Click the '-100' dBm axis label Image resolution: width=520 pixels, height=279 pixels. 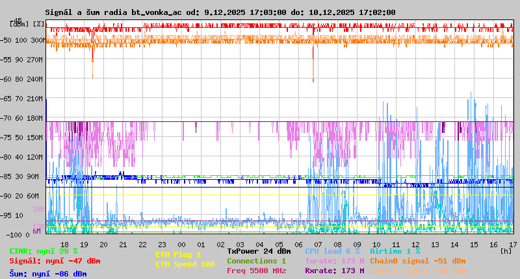click(14, 235)
